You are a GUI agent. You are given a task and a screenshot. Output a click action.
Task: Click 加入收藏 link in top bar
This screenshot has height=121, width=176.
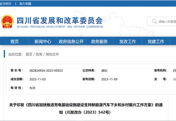pyautogui.click(x=25, y=4)
